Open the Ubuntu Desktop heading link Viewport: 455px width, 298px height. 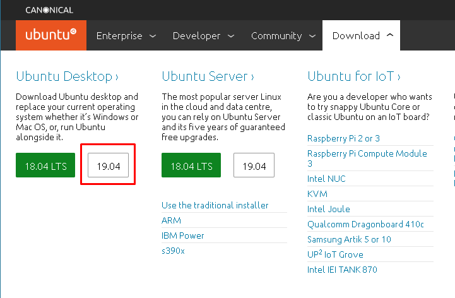(67, 76)
